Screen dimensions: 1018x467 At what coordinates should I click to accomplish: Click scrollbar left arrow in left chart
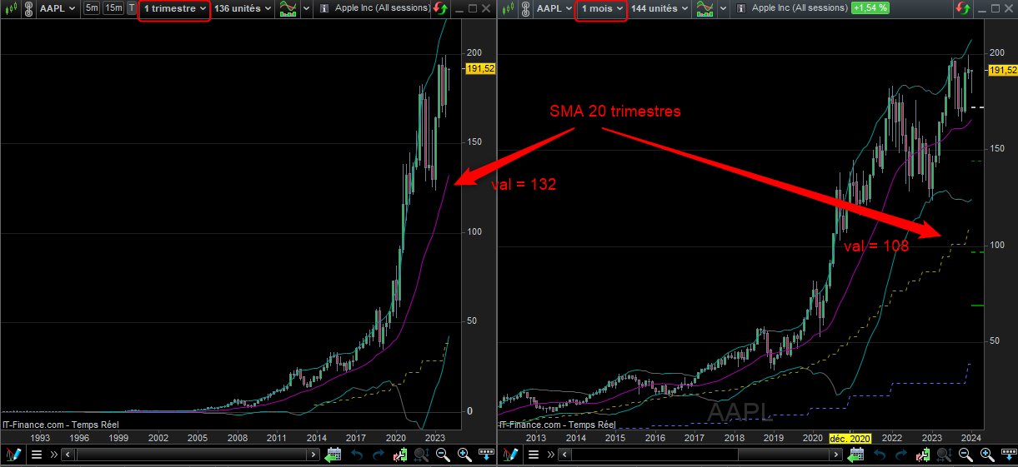[x=68, y=455]
